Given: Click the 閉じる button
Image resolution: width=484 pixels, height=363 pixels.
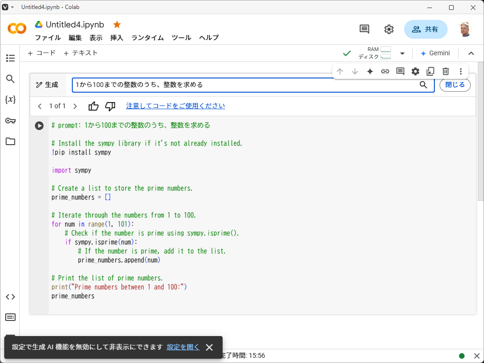Looking at the screenshot, I should coord(455,85).
